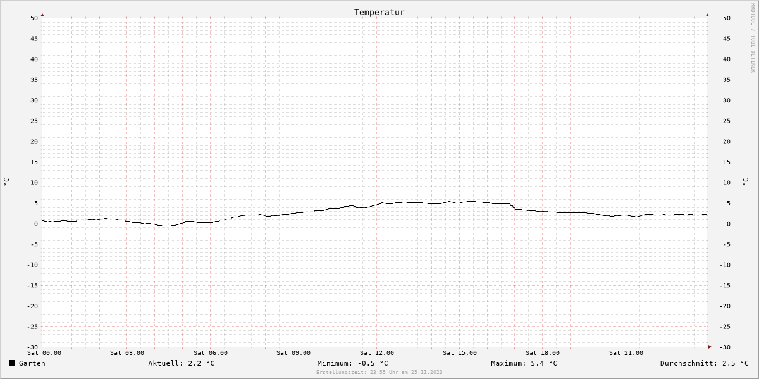Click the Erstellungszeit timestamp line
Viewport: 759px width, 379px height.
pos(379,373)
